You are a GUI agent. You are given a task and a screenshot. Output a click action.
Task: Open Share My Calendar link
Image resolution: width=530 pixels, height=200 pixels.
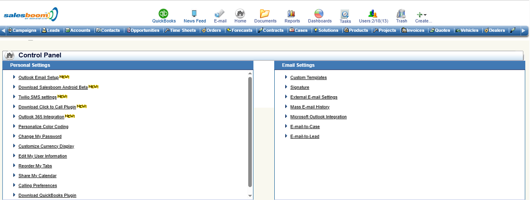(38, 176)
